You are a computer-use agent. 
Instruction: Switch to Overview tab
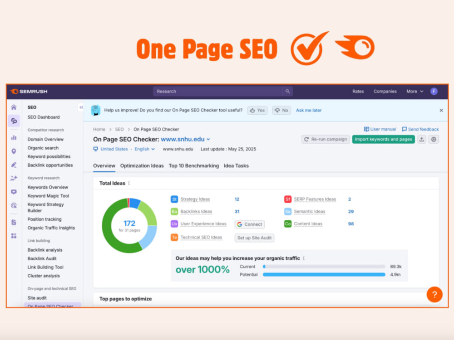coord(104,165)
